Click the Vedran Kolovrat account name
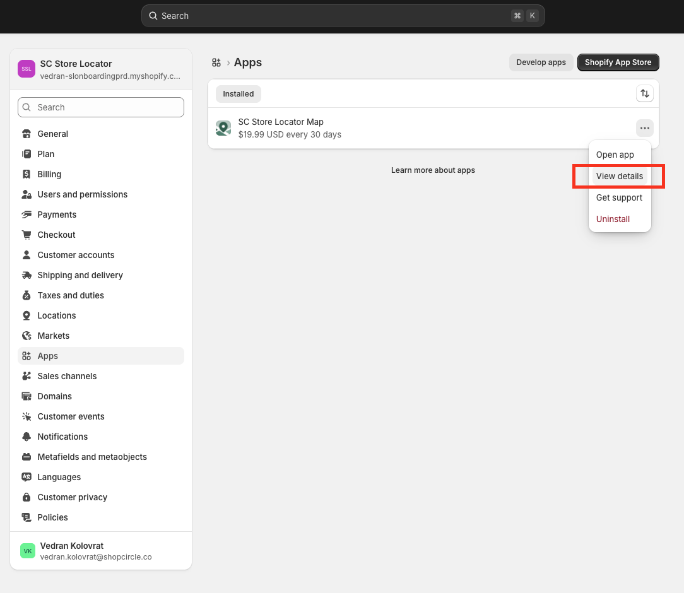 pyautogui.click(x=71, y=546)
